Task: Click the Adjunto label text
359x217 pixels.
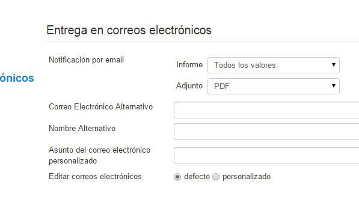Action: click(189, 86)
